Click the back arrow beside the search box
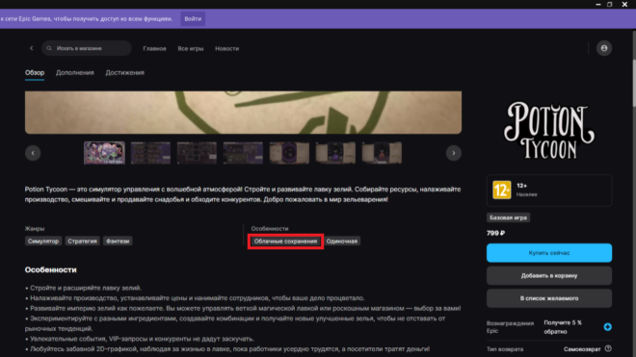 click(x=31, y=48)
